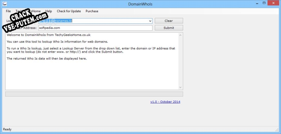Viewport: 281px width, 134px height.
Task: Open the v1.0 - October 2014 link
Action: (165, 102)
